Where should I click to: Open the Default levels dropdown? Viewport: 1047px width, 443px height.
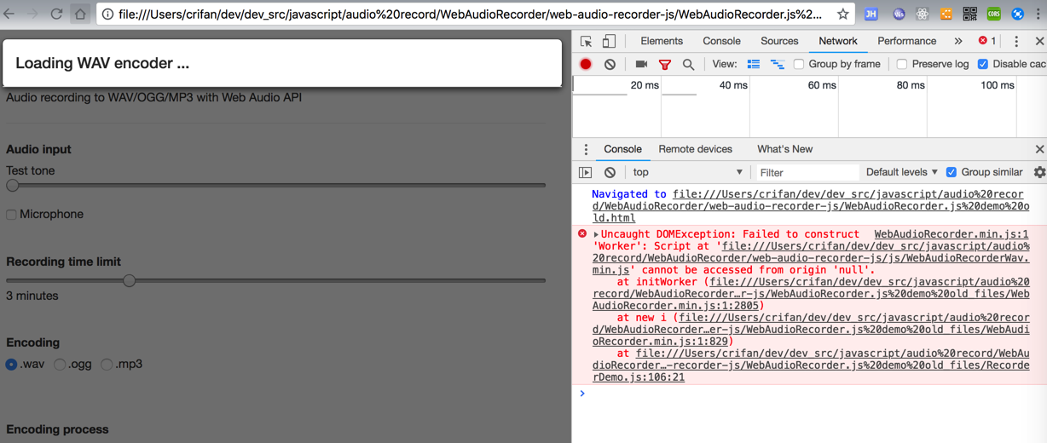click(x=902, y=172)
